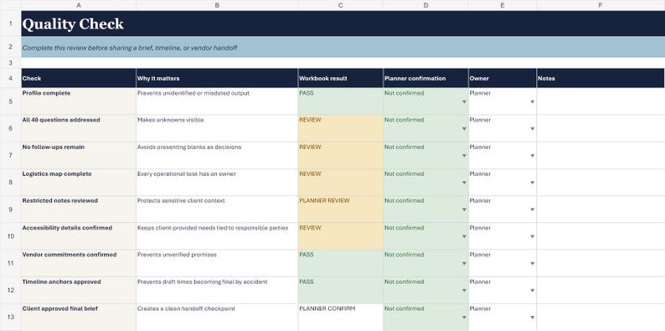Click the 'Check' column heading cell
The height and width of the screenshot is (331, 665).
tap(79, 78)
